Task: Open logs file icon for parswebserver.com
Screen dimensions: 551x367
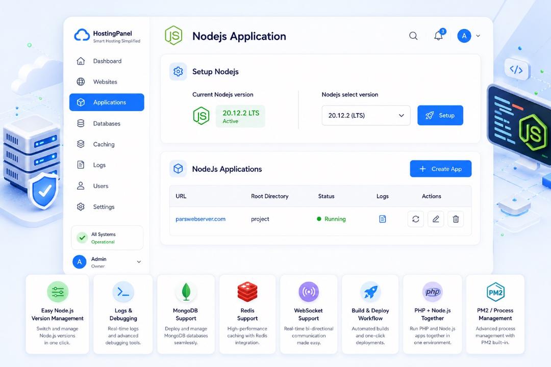Action: (x=382, y=219)
